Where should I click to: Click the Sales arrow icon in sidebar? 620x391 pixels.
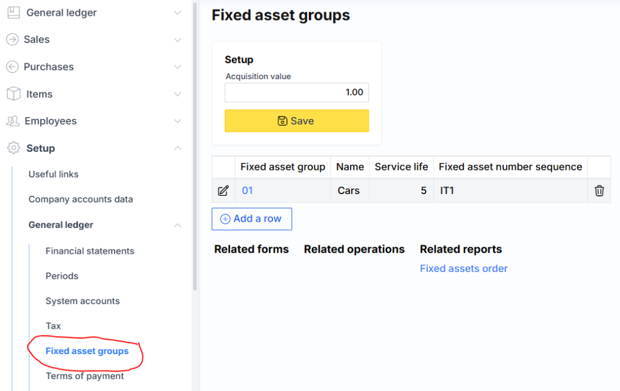pos(12,39)
